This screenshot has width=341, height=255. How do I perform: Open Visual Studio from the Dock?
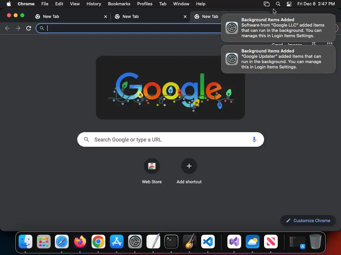[234, 242]
